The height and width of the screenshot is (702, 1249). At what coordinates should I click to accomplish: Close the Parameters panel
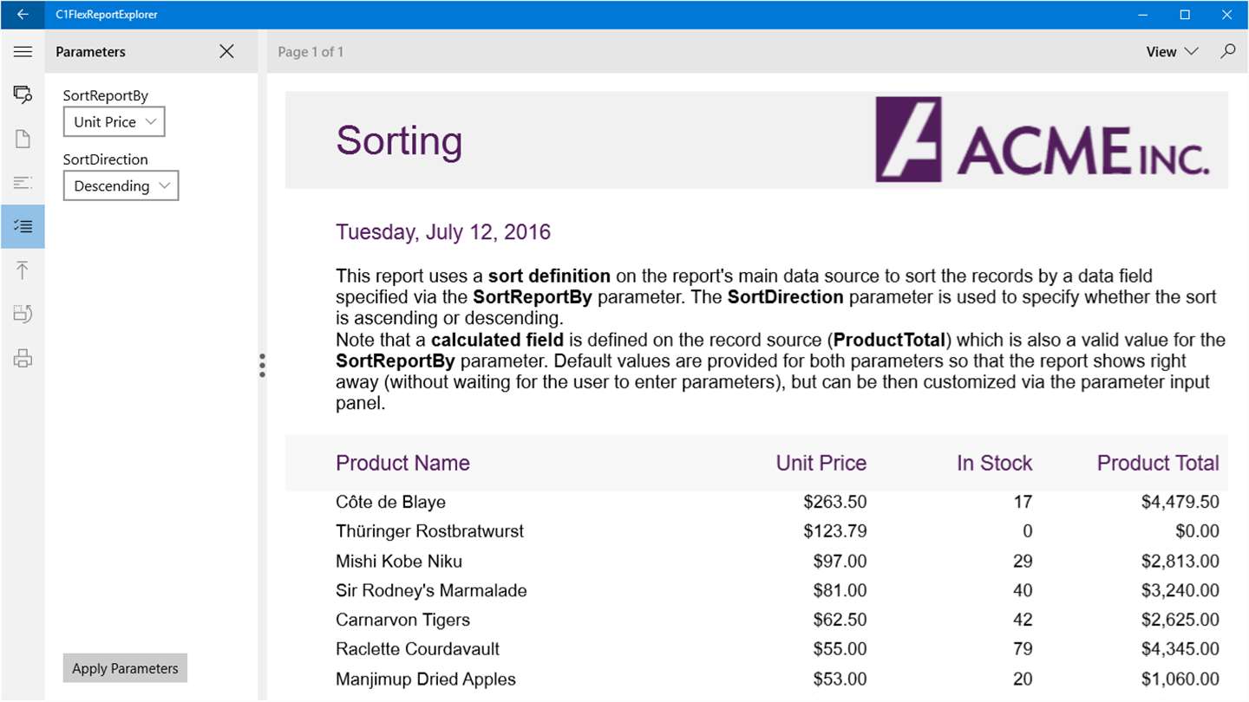(226, 52)
